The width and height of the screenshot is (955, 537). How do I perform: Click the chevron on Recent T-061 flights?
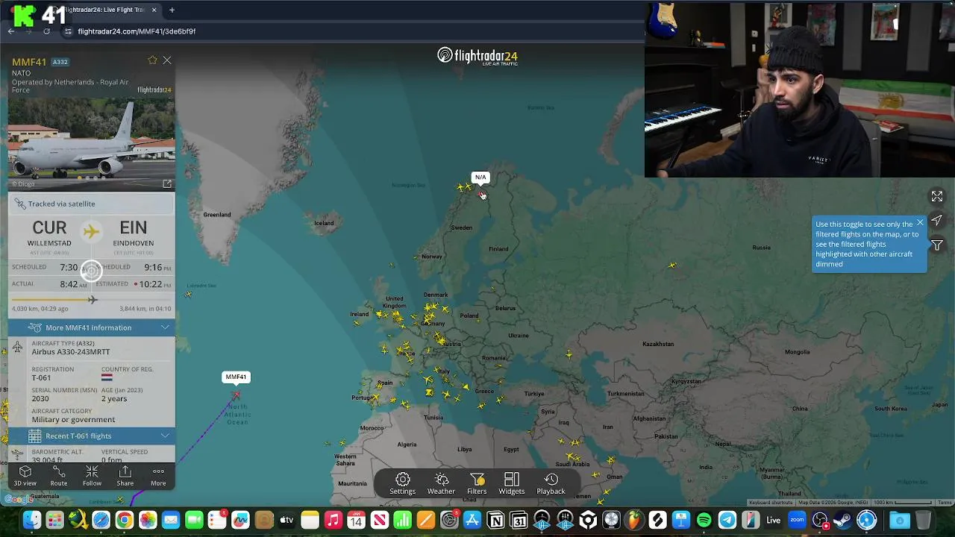[165, 436]
